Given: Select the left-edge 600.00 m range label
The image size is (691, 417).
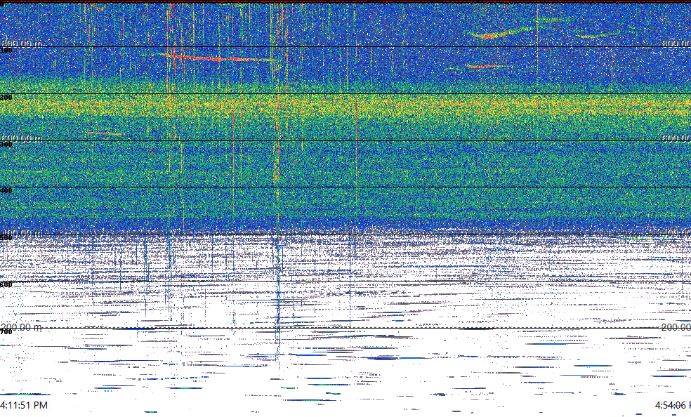Looking at the screenshot, I should click(22, 138).
